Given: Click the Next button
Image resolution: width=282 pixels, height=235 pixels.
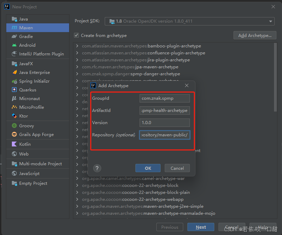Looking at the screenshot, I should tap(201, 227).
